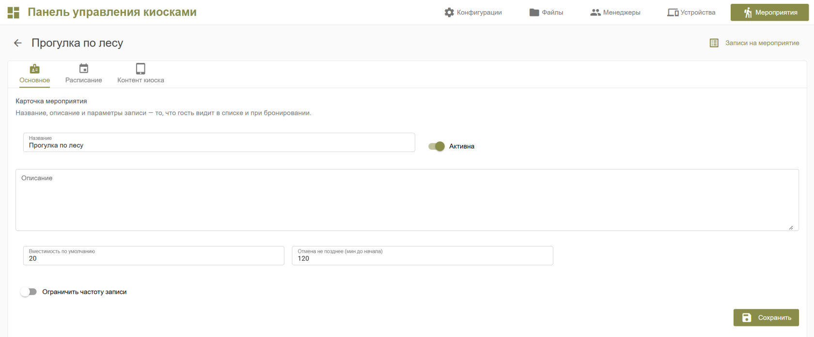This screenshot has width=814, height=337.
Task: Click the Активна label text
Action: point(462,146)
